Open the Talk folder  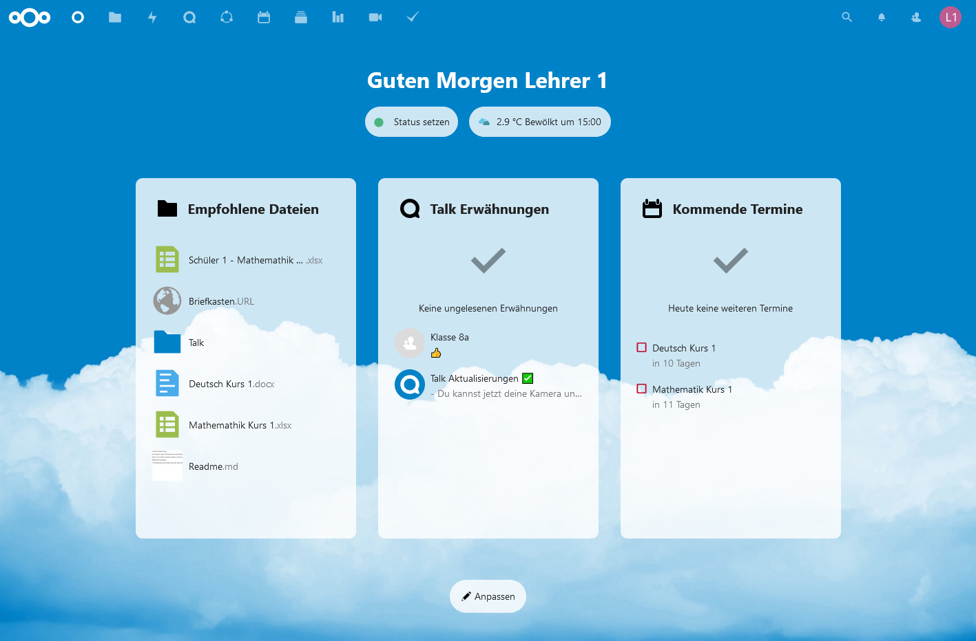pyautogui.click(x=246, y=343)
